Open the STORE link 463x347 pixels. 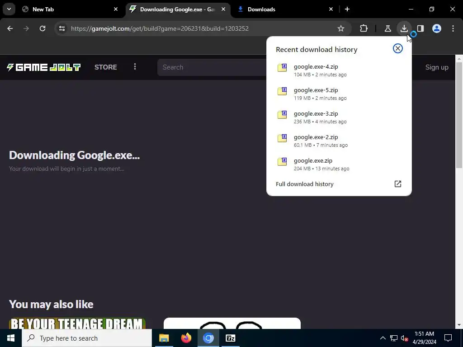106,67
